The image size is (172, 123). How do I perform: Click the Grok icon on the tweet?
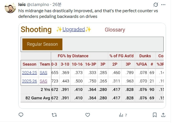tap(156, 5)
